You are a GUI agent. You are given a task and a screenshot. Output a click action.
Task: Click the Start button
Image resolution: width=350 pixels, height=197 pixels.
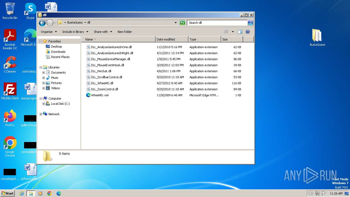point(7,193)
